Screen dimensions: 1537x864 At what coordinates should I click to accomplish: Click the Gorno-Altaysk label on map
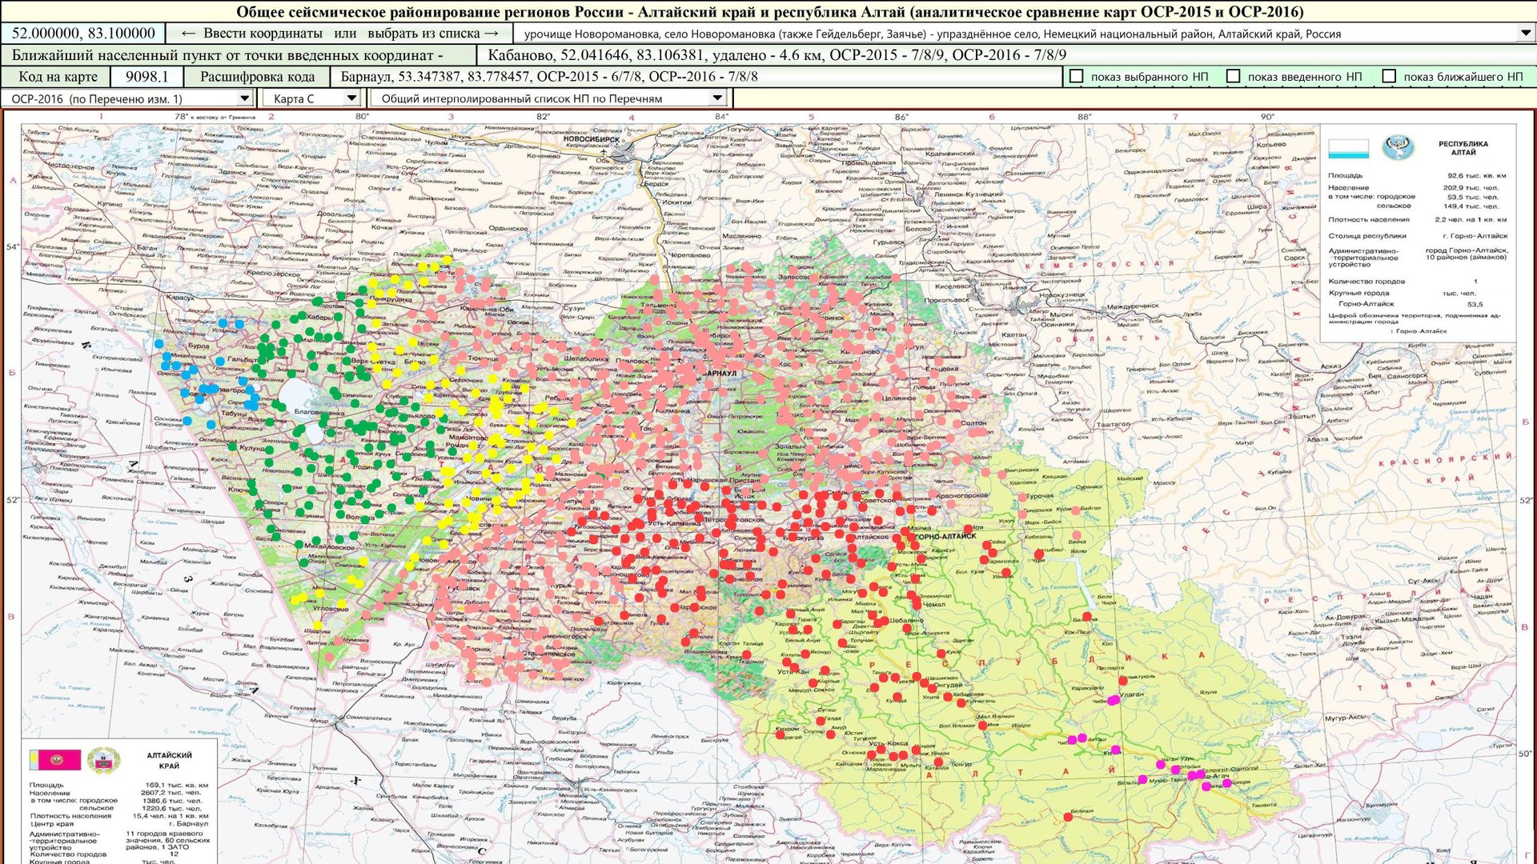(945, 537)
